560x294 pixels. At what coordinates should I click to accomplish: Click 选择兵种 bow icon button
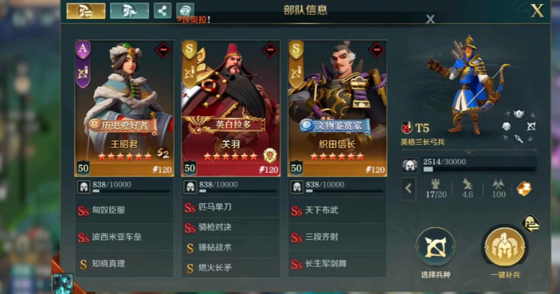pos(435,247)
